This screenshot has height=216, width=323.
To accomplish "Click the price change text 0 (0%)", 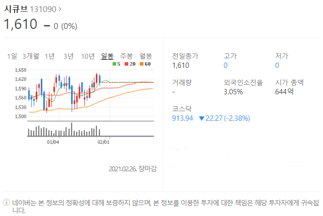I will pyautogui.click(x=65, y=26).
